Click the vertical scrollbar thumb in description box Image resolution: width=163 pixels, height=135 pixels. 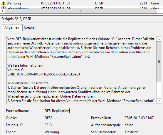159,62
